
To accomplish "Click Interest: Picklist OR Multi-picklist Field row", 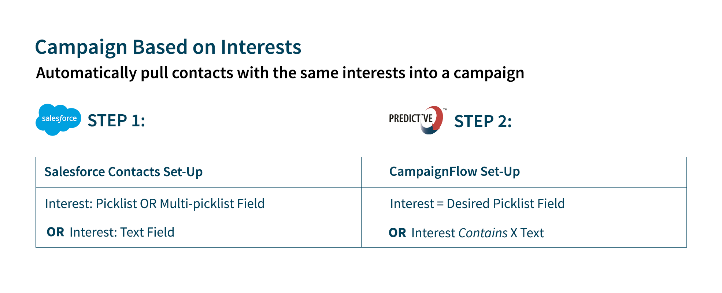I will click(198, 202).
